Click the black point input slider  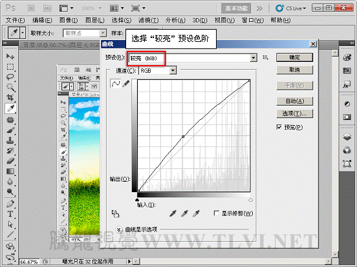[137, 200]
